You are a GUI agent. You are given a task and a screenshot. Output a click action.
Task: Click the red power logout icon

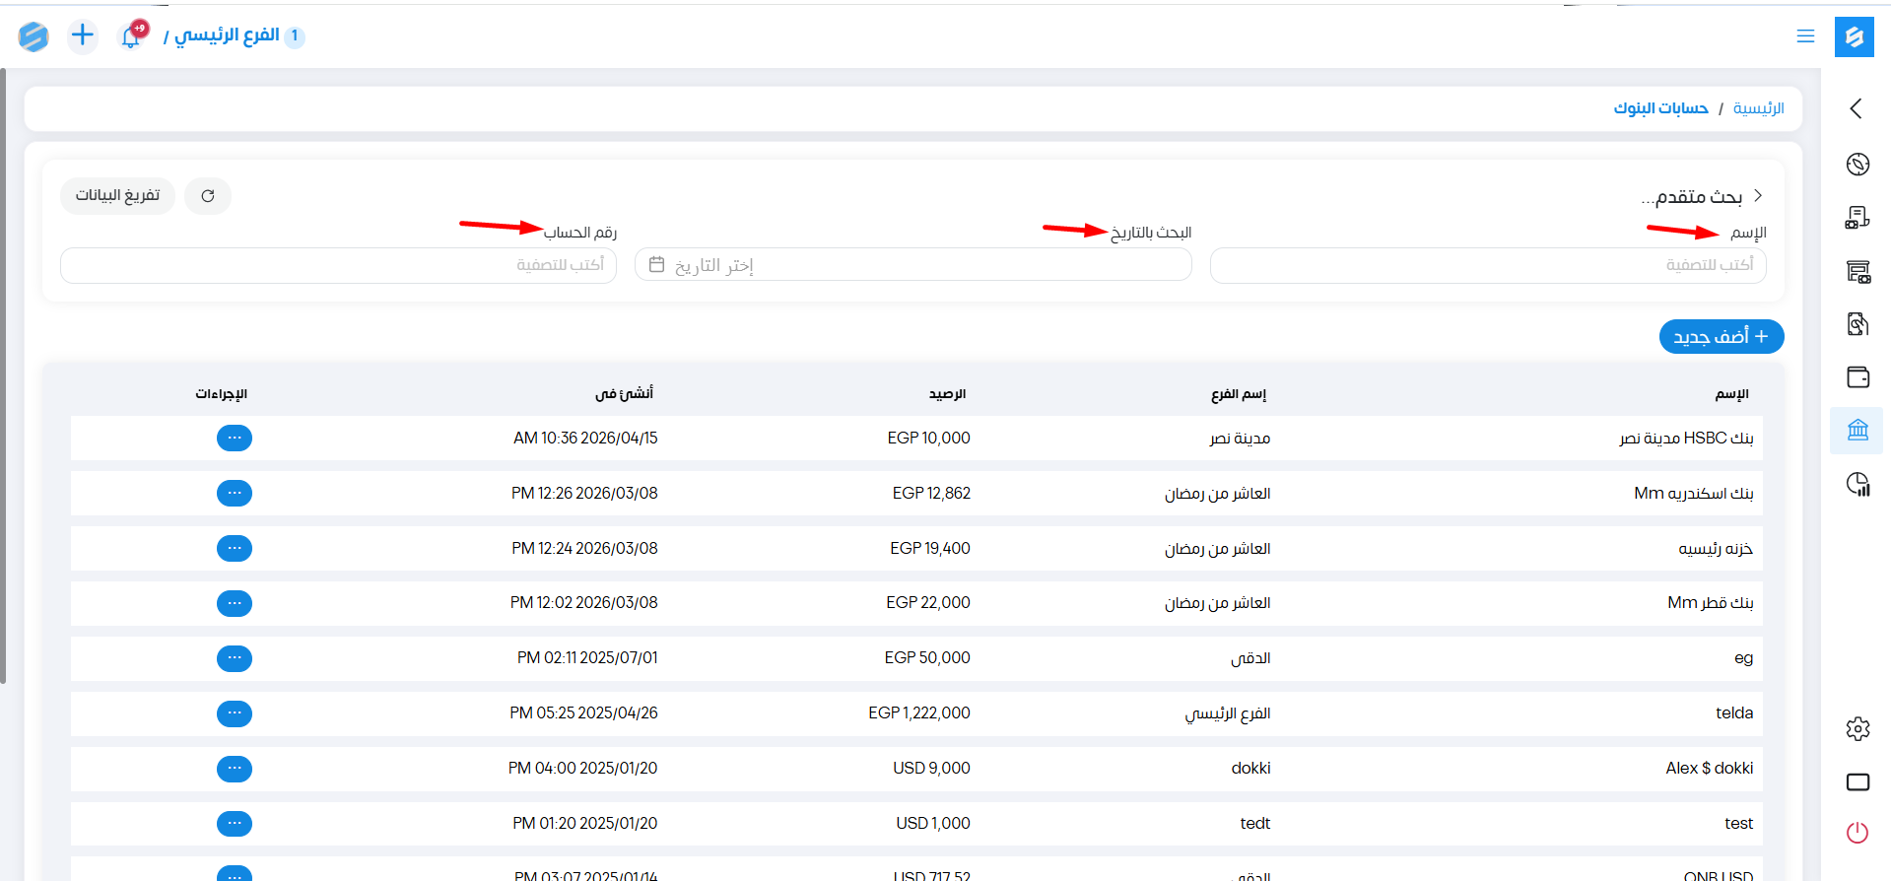click(1857, 833)
